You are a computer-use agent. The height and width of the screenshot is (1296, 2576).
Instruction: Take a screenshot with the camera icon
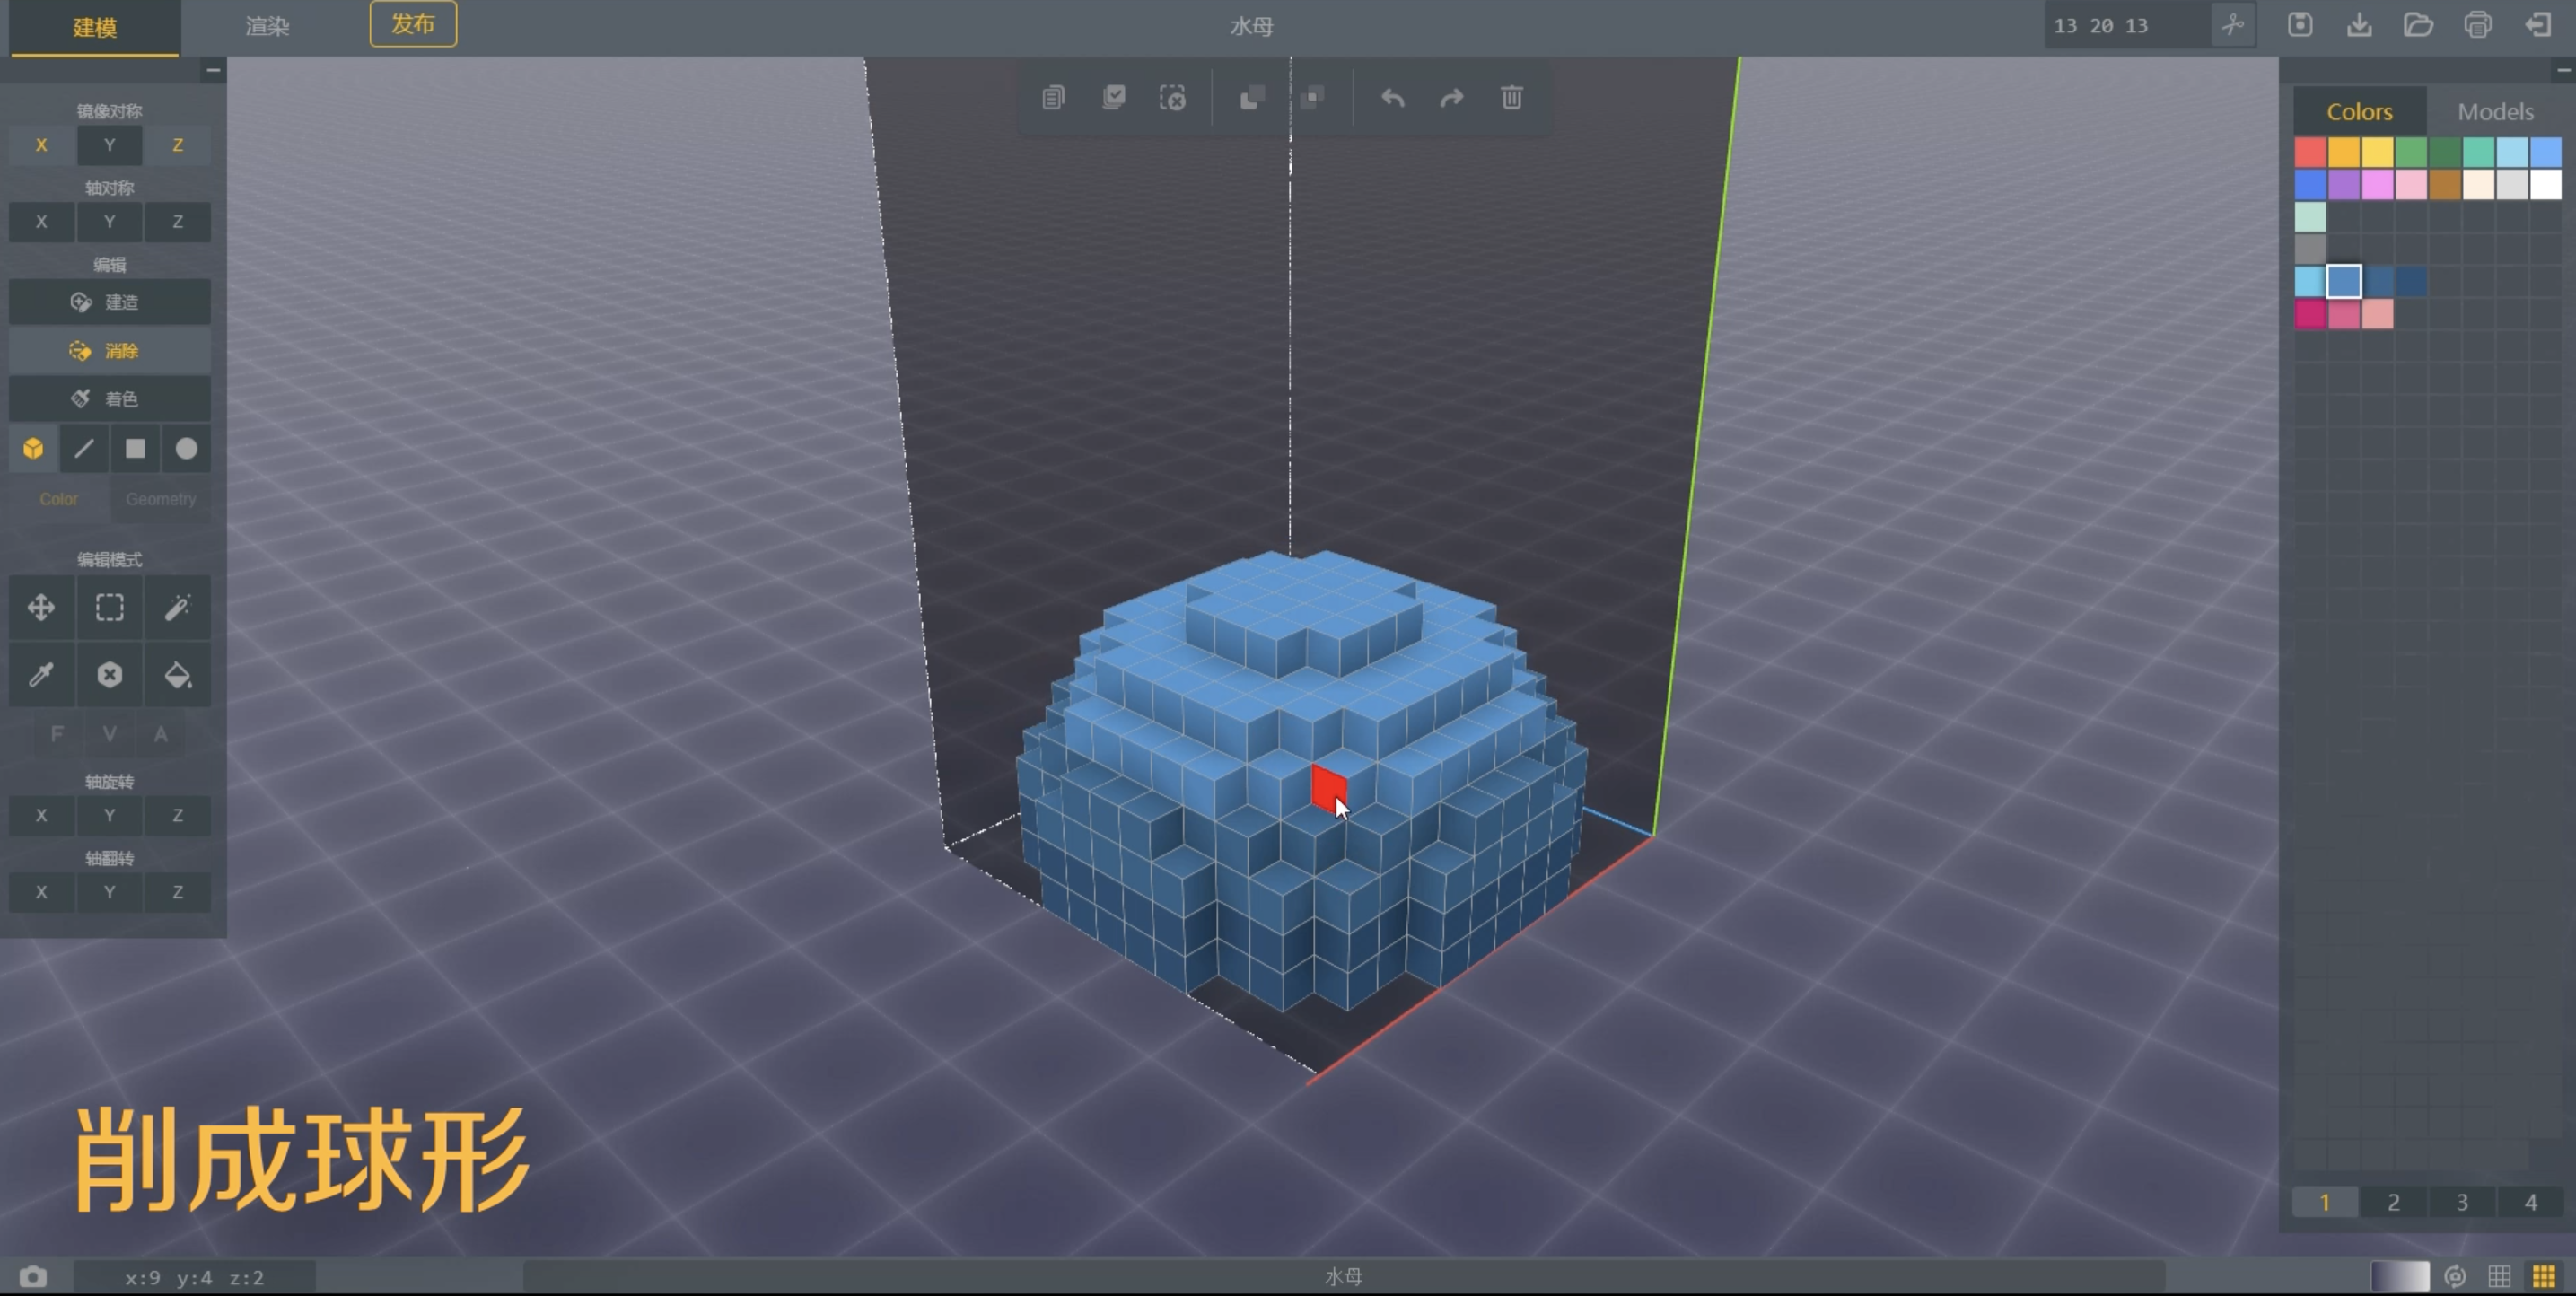pos(33,1277)
